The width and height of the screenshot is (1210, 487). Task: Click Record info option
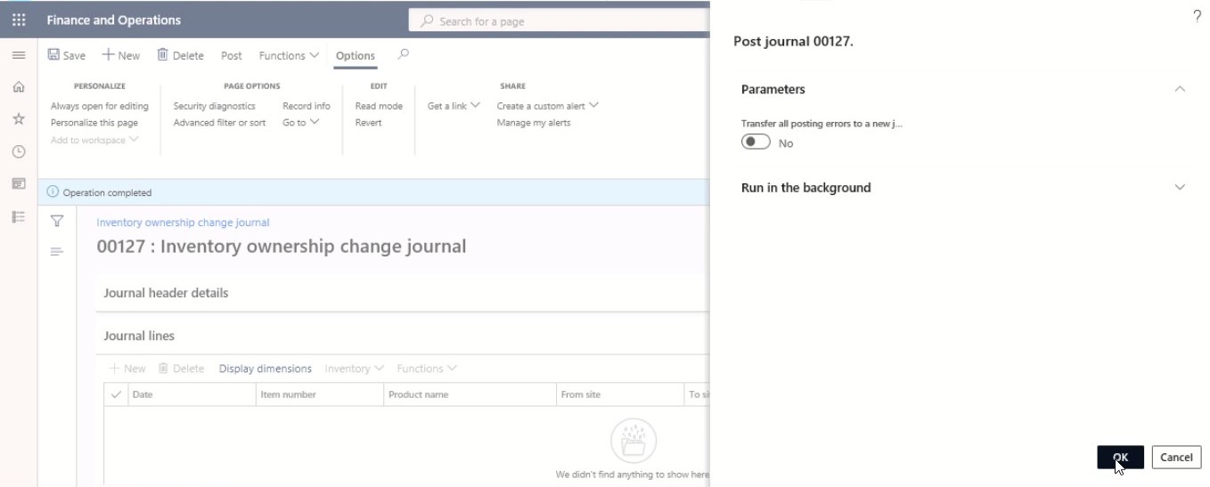[x=306, y=106]
